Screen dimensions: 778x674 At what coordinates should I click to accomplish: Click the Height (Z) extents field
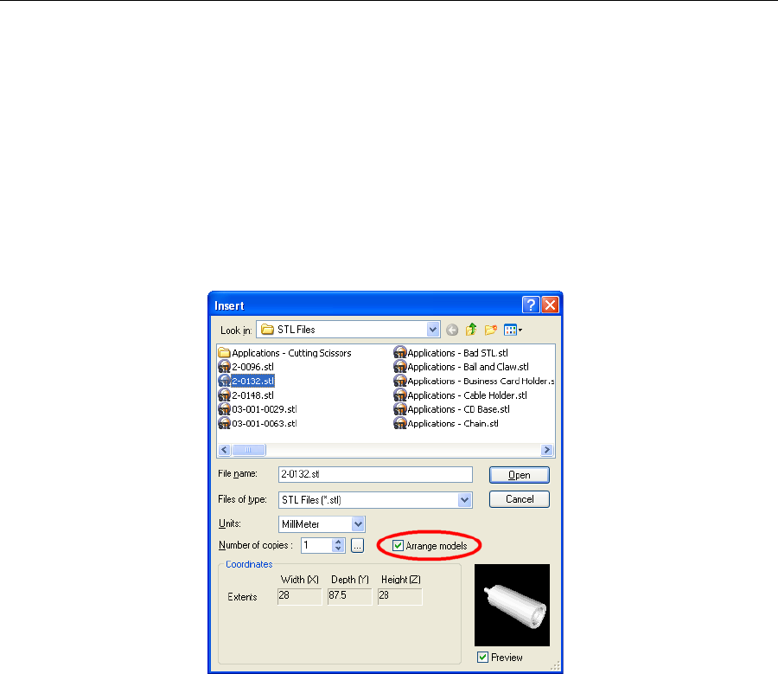[x=400, y=596]
